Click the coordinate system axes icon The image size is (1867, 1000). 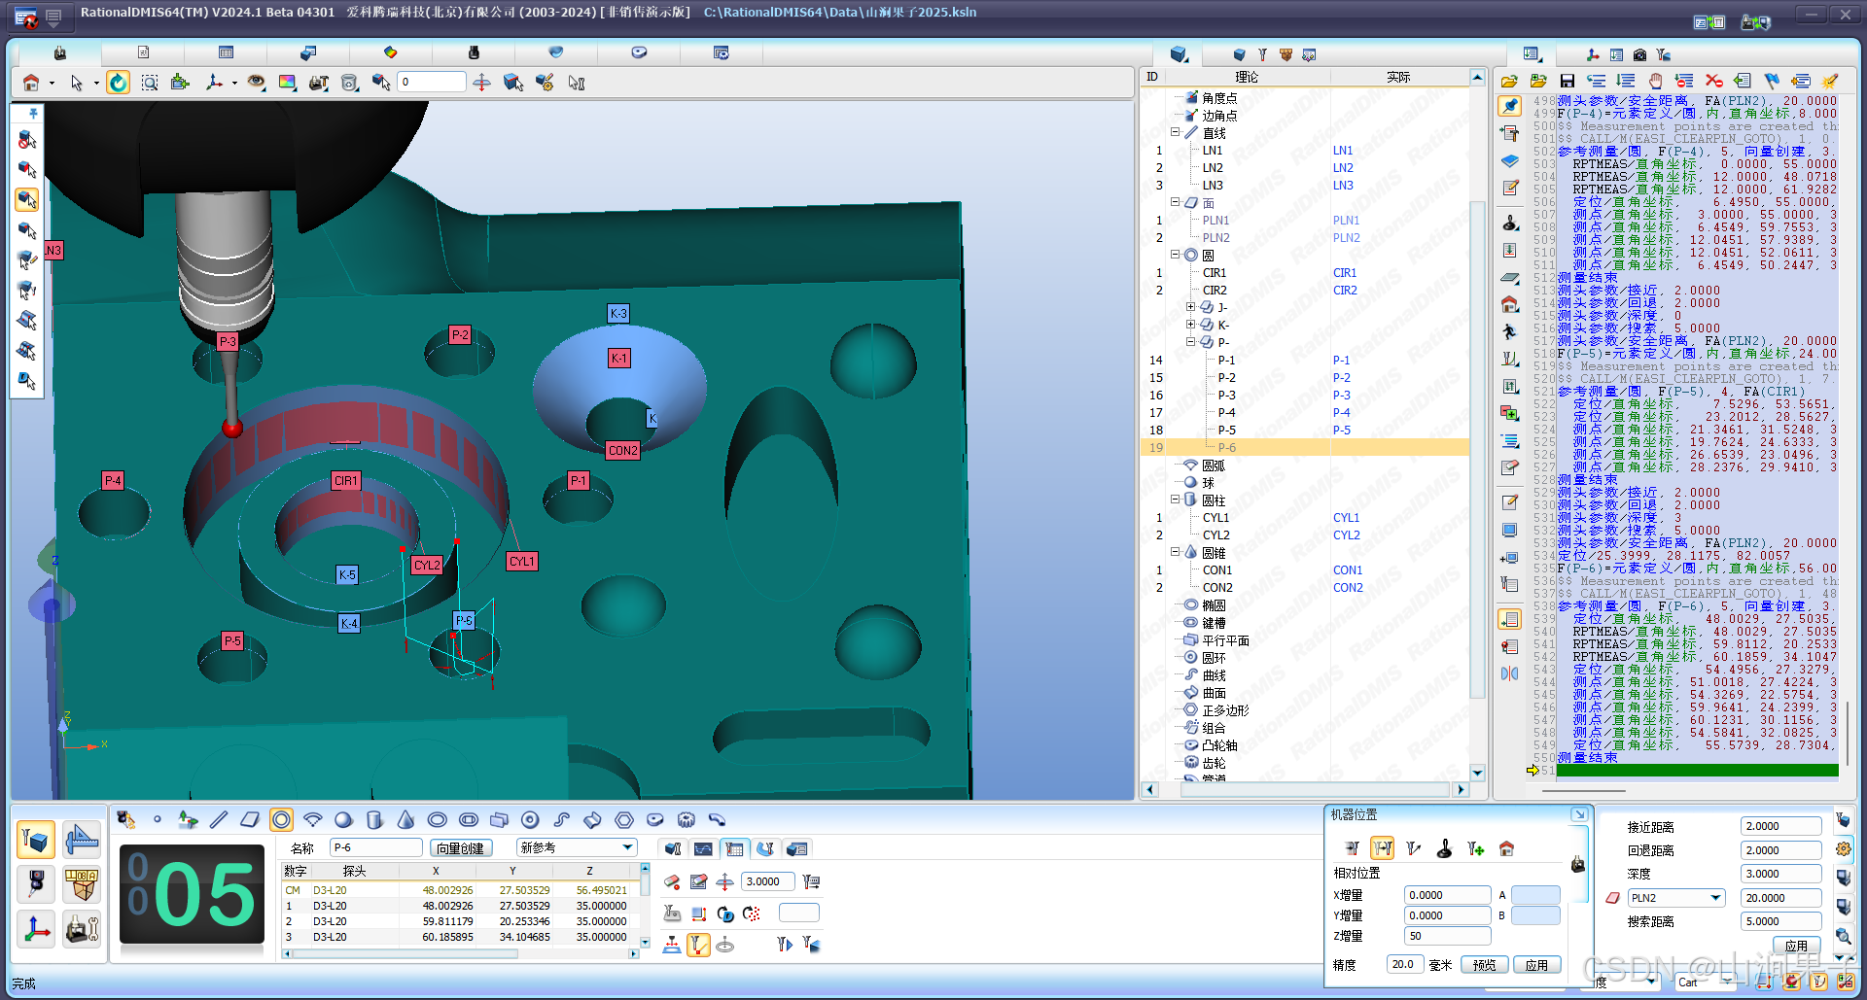click(x=36, y=929)
